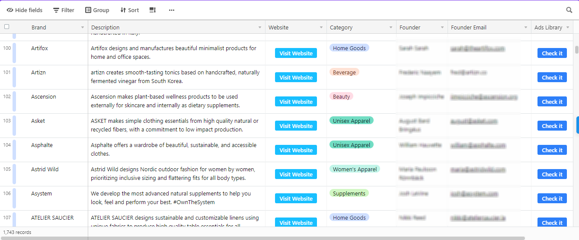The height and width of the screenshot is (240, 579).
Task: Click Check it for Astrid Wild row
Action: [x=552, y=174]
